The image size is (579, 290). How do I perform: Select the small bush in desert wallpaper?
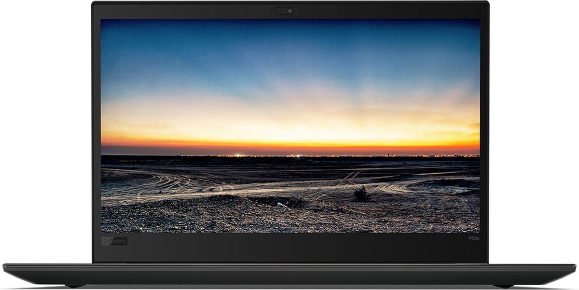point(360,194)
